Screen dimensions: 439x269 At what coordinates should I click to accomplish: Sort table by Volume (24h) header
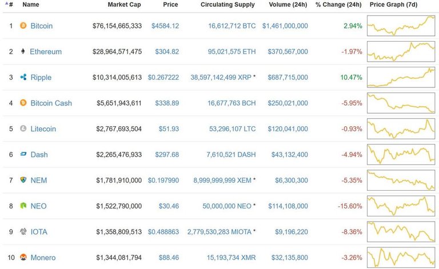[x=288, y=5]
